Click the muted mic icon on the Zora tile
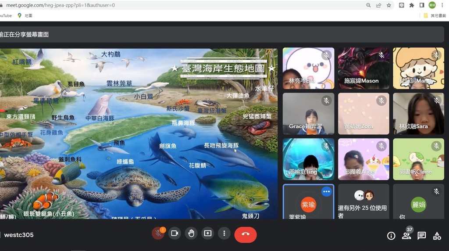This screenshot has width=449, height=251. coord(381,100)
